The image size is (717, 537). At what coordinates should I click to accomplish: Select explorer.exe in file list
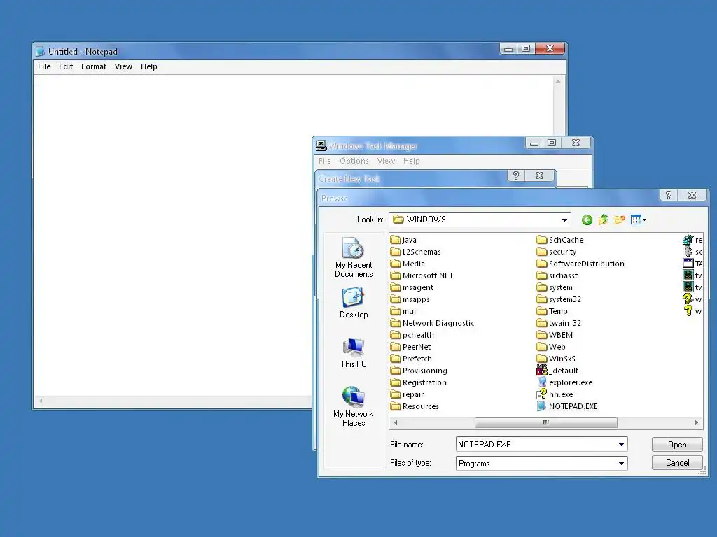coord(565,382)
